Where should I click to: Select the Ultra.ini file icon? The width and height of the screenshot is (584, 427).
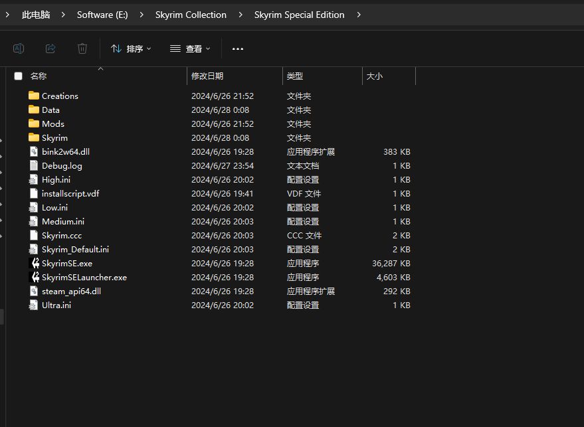(x=33, y=305)
